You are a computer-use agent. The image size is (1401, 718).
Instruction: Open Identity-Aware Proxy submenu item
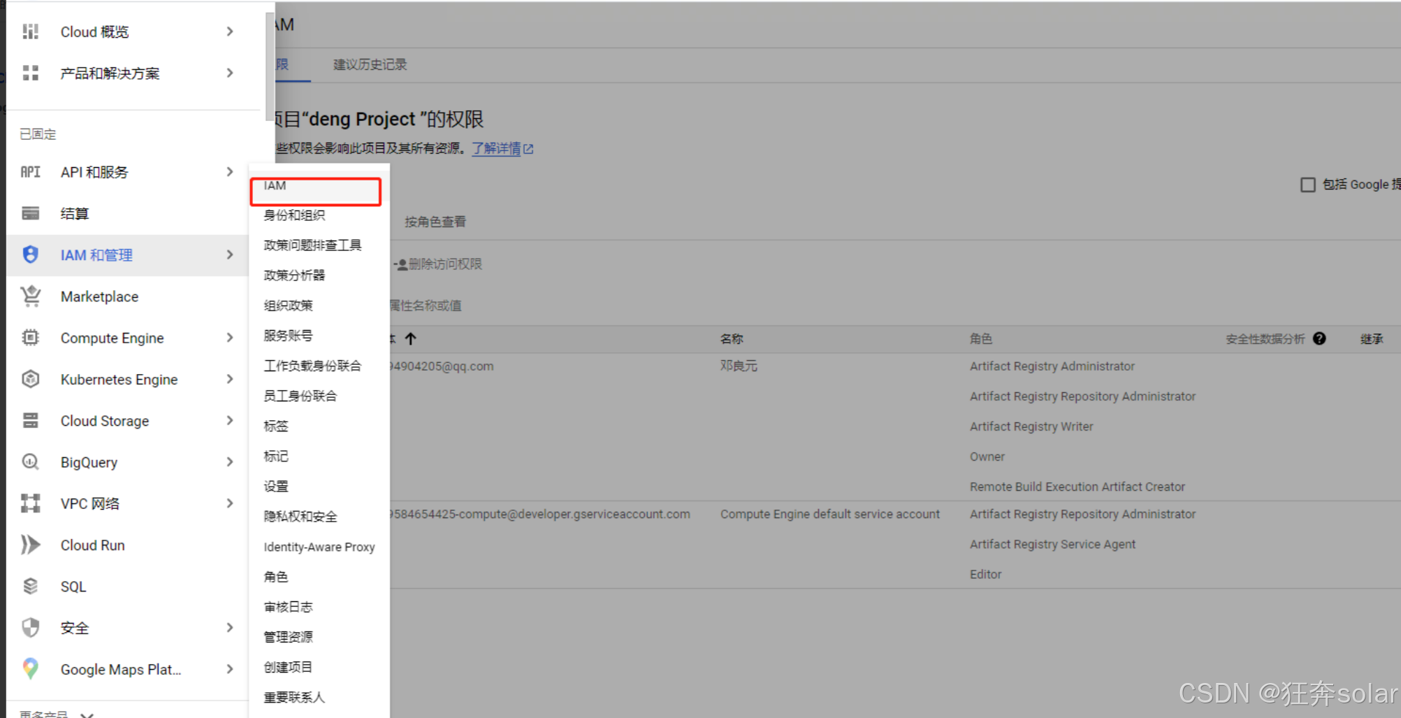[319, 547]
